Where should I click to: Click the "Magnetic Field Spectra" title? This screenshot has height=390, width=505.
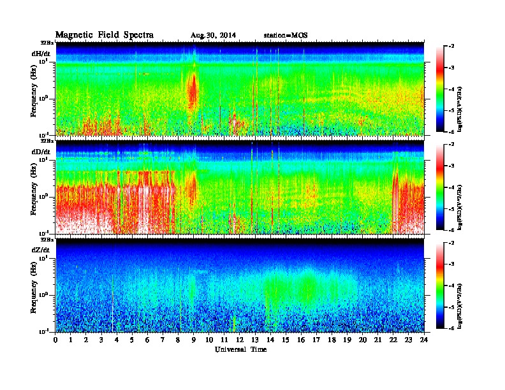coord(105,35)
